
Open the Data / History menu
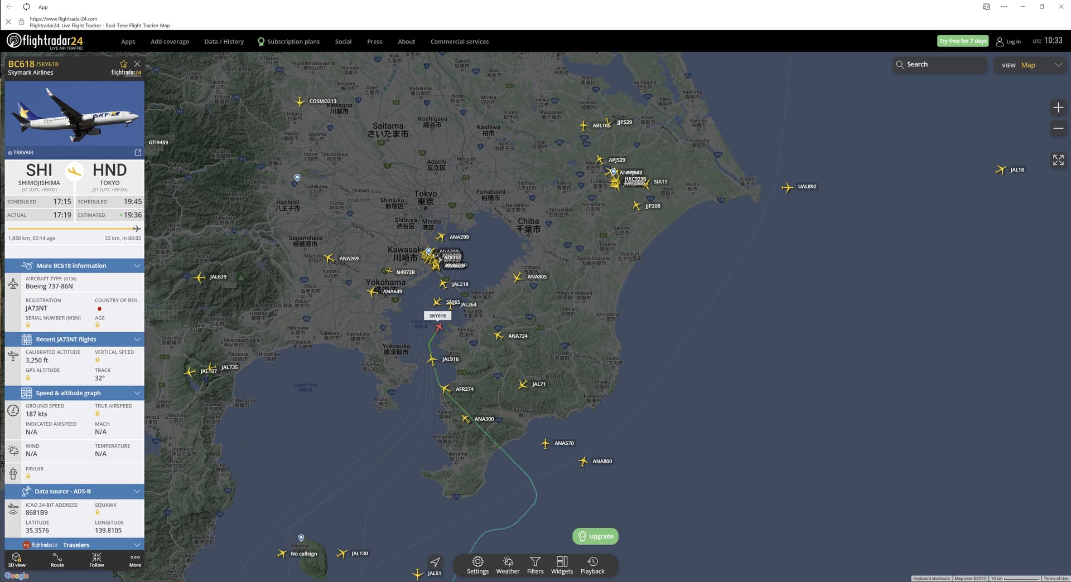[224, 42]
